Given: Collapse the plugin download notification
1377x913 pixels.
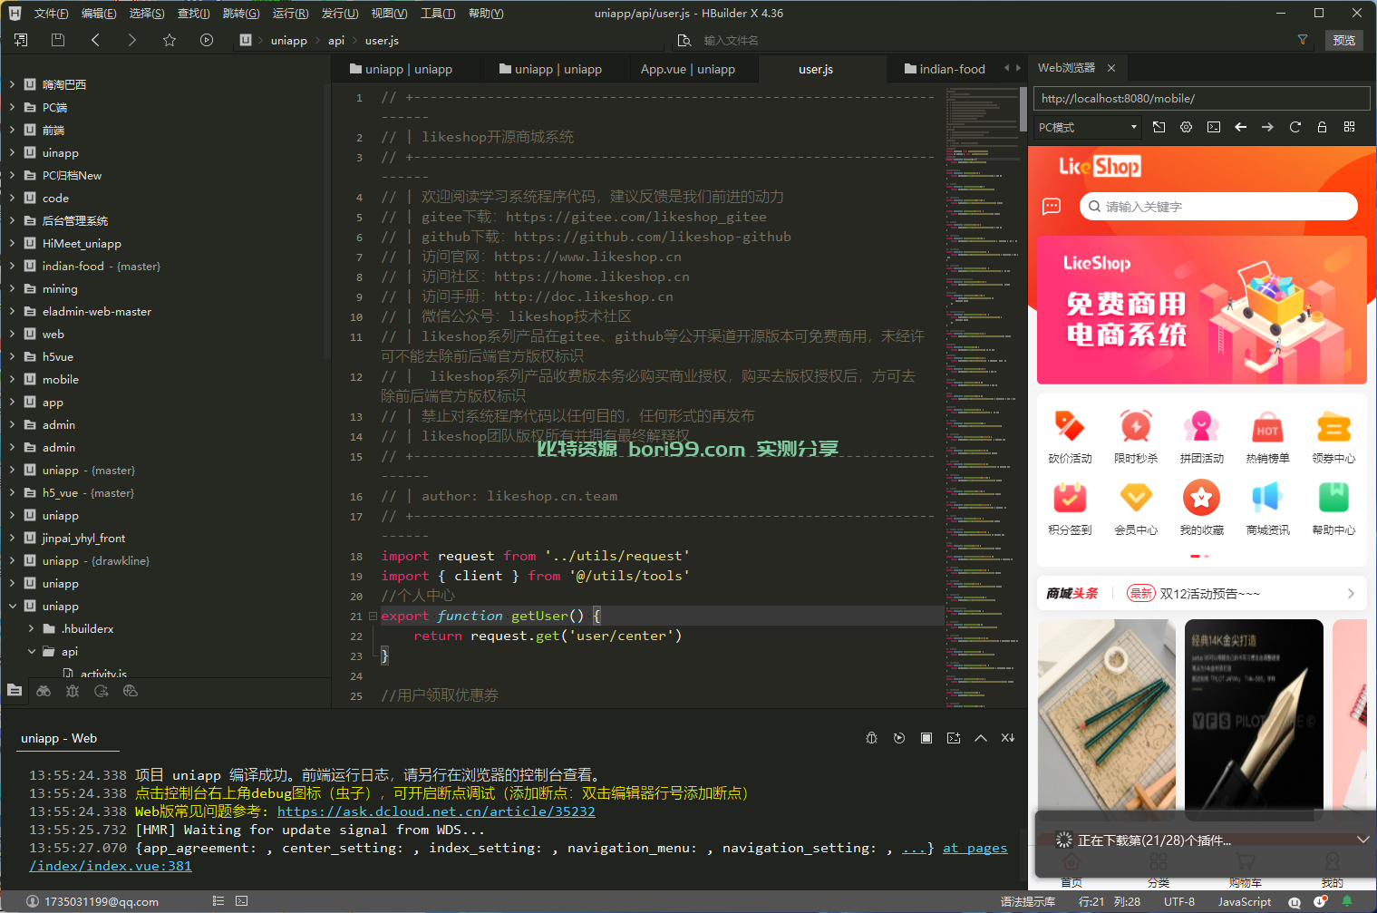Looking at the screenshot, I should [x=1362, y=840].
